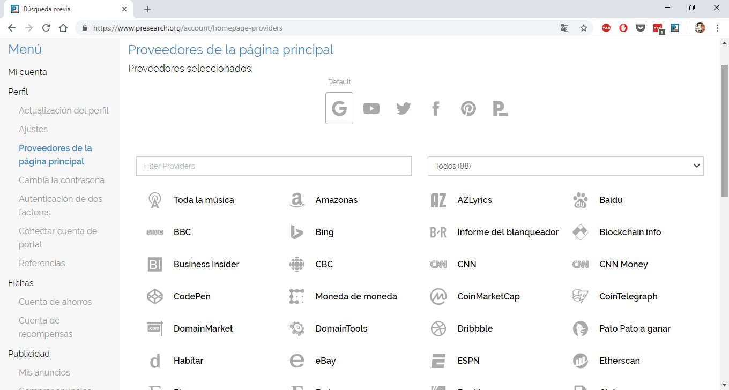Close the Búsqueda previa tab
The height and width of the screenshot is (390, 729).
[x=124, y=9]
